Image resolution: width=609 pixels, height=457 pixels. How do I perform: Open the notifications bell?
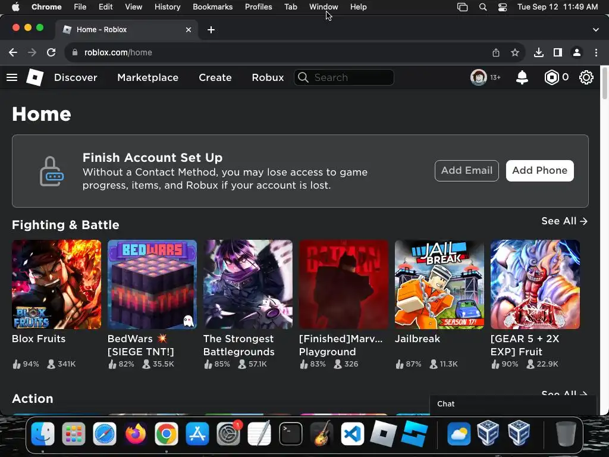coord(522,77)
